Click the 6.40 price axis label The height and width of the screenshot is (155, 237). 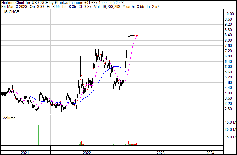tap(228, 61)
